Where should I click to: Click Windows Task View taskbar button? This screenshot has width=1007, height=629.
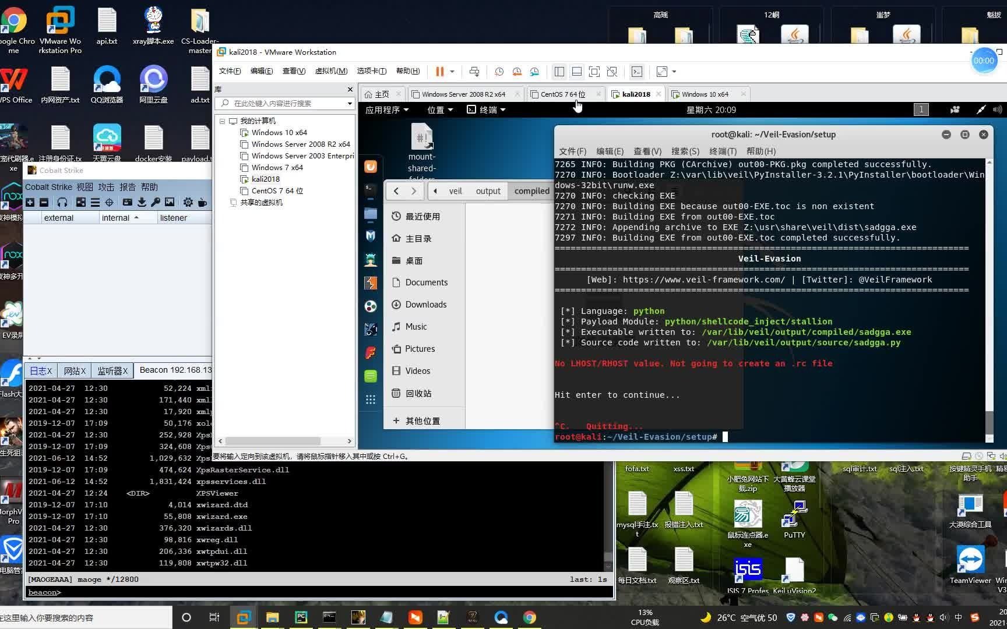pyautogui.click(x=214, y=617)
